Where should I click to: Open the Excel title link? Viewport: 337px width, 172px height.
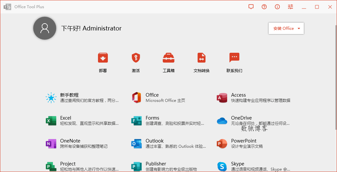click(65, 118)
